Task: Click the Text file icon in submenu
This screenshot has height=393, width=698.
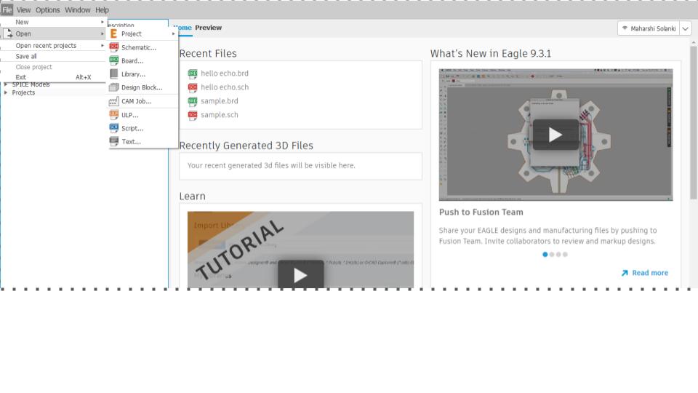Action: pos(114,141)
